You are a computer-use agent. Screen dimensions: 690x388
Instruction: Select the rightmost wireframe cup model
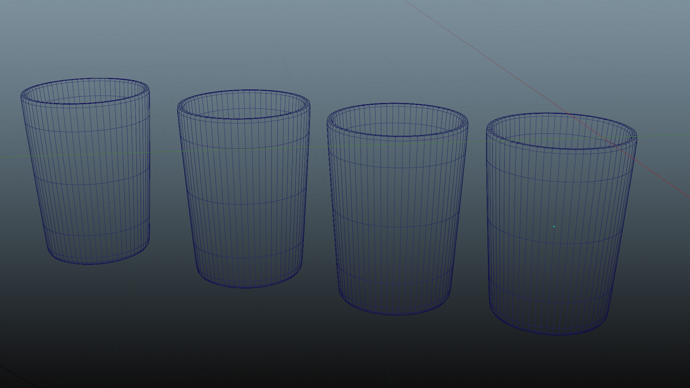click(x=562, y=224)
